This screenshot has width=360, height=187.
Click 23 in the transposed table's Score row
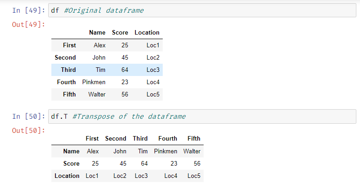[174, 163]
